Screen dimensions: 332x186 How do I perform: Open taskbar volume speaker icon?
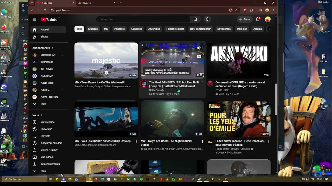[x=303, y=179]
